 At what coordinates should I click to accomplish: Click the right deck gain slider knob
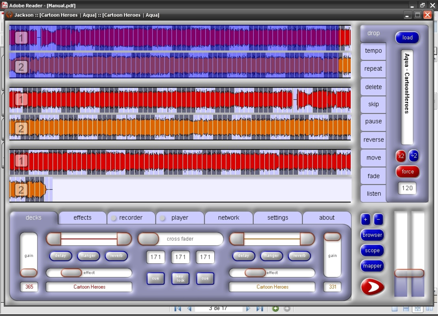click(332, 237)
